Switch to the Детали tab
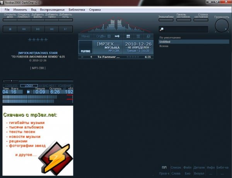The height and width of the screenshot is (178, 232). tap(199, 168)
